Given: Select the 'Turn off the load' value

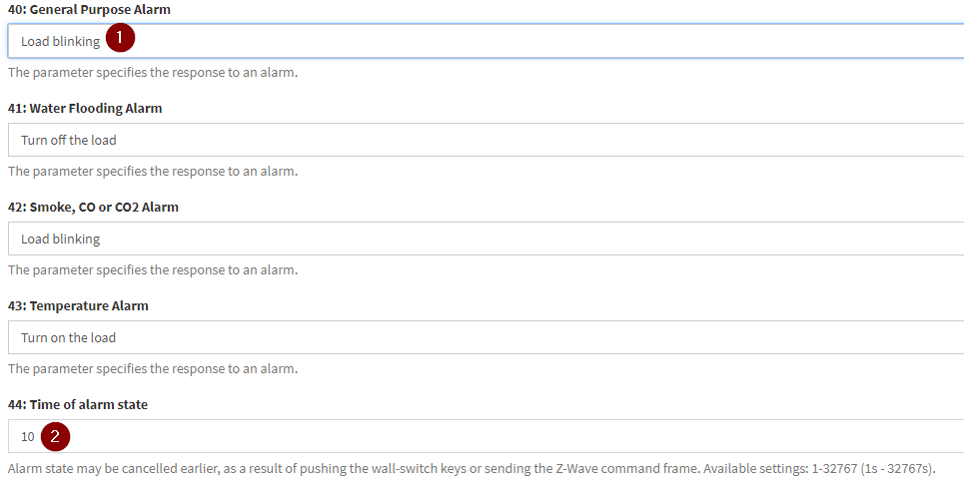Looking at the screenshot, I should pos(69,140).
